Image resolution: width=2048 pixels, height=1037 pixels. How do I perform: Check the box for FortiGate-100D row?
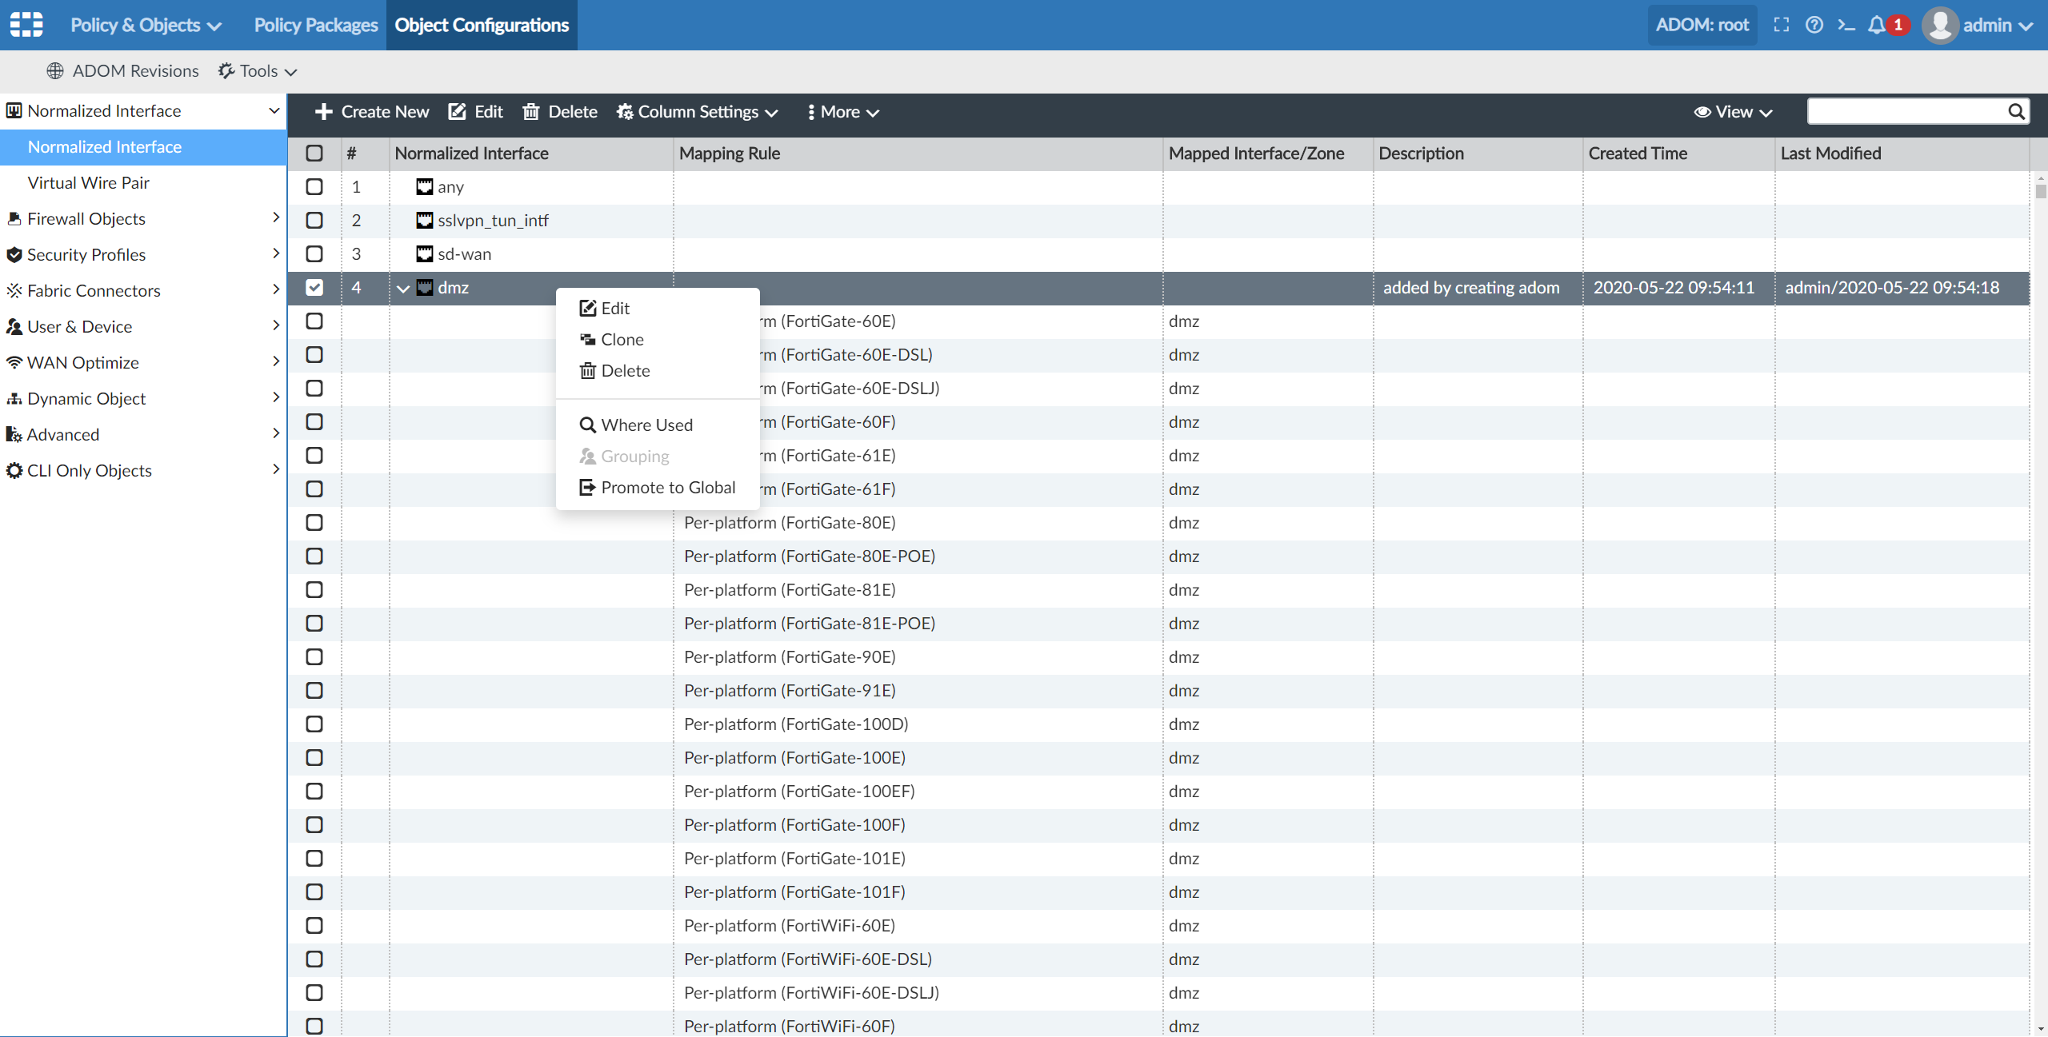point(314,724)
